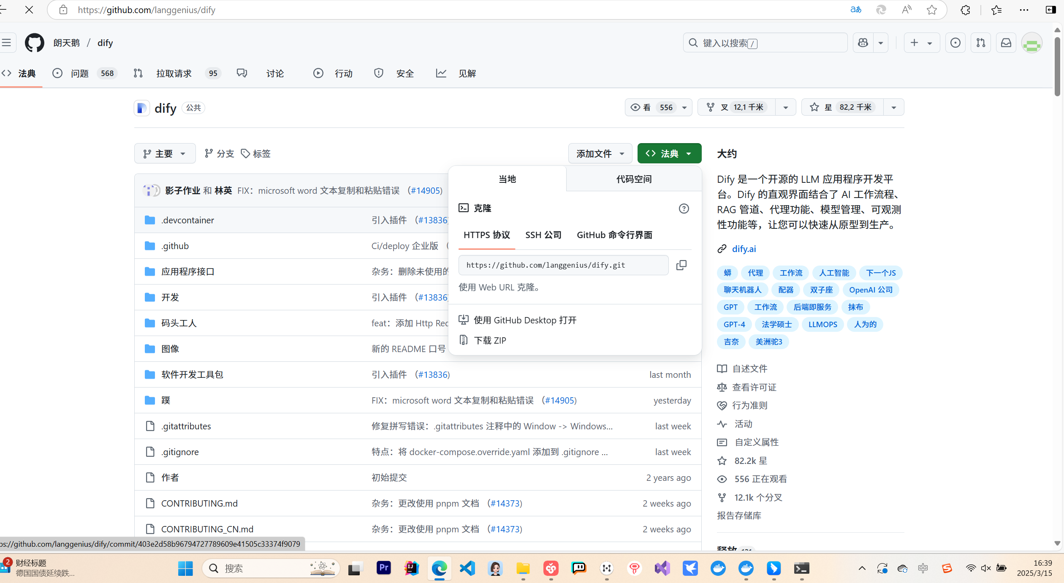Fork the repository using the 12.1k fork button

(737, 107)
